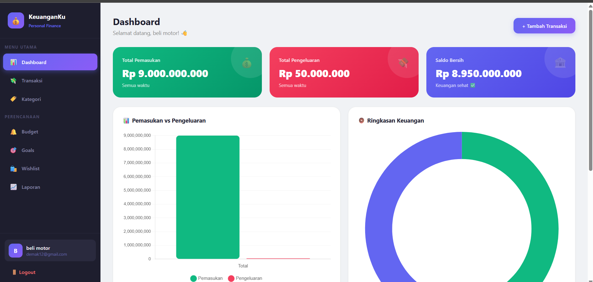Click the page vertical scrollbar thumb
593x282 pixels.
pyautogui.click(x=591, y=90)
